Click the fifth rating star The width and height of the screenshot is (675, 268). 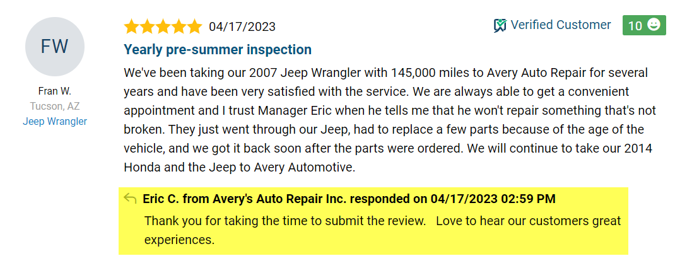point(194,26)
